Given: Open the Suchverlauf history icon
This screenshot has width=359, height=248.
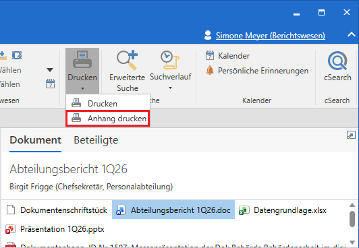Looking at the screenshot, I should [170, 60].
